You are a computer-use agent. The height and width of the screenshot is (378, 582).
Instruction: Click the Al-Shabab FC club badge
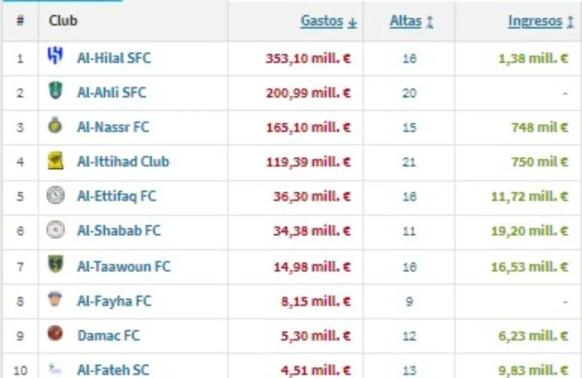point(55,231)
